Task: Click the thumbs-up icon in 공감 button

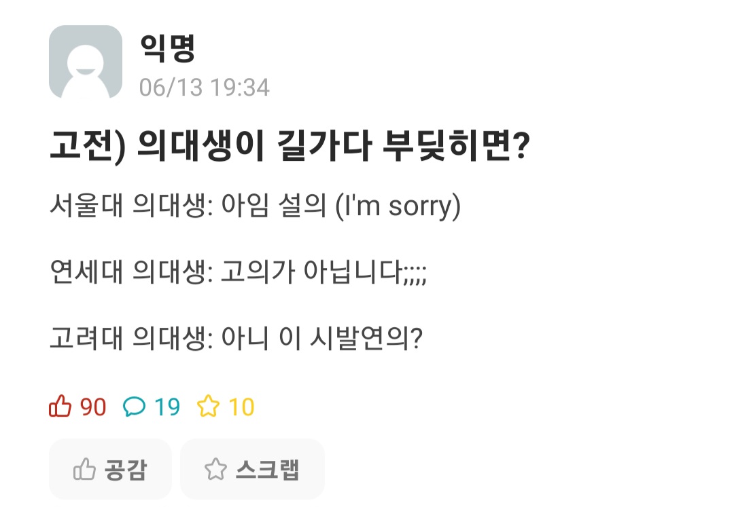Action: point(84,469)
